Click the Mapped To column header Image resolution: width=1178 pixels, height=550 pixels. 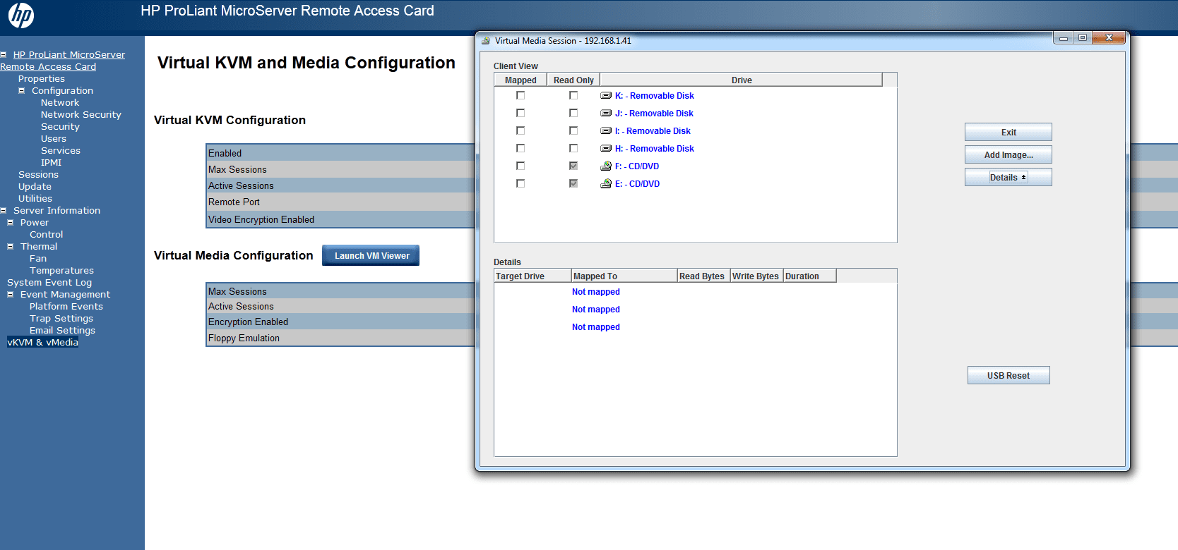click(x=624, y=276)
